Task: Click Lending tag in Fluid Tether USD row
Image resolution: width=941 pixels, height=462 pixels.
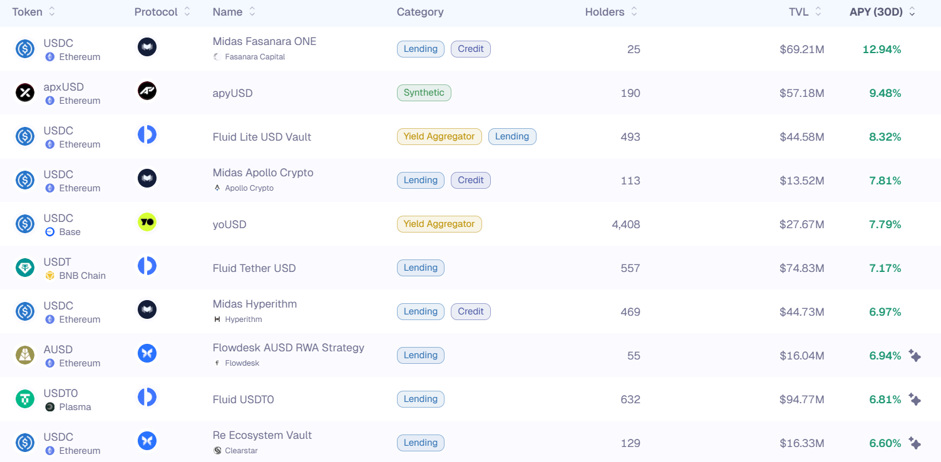Action: pyautogui.click(x=421, y=268)
